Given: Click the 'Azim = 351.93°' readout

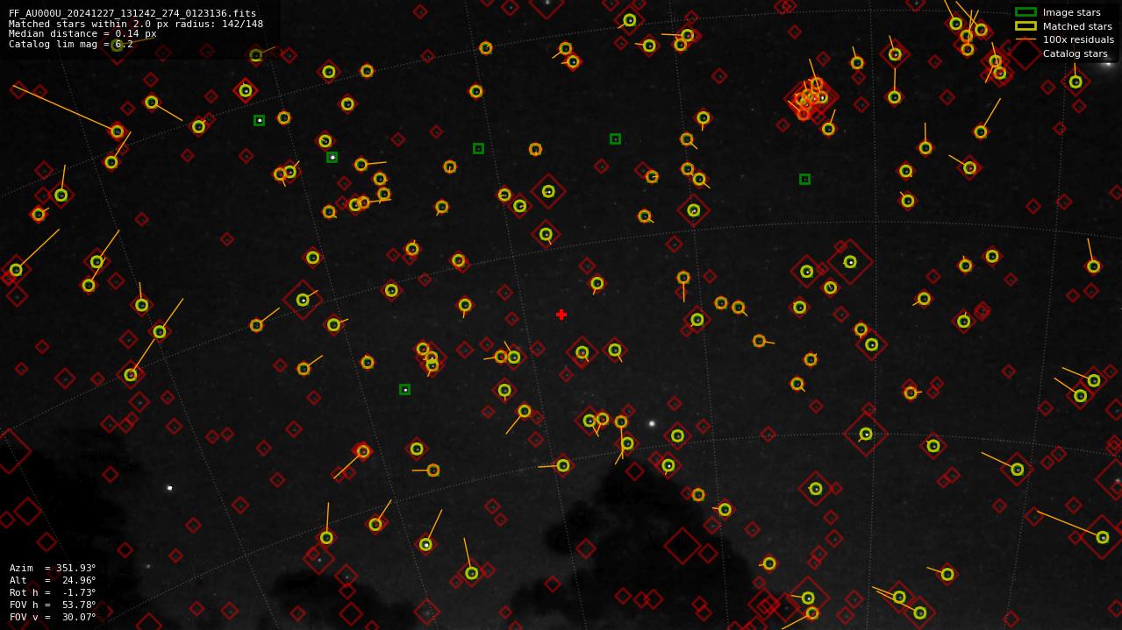Looking at the screenshot, I should 53,568.
